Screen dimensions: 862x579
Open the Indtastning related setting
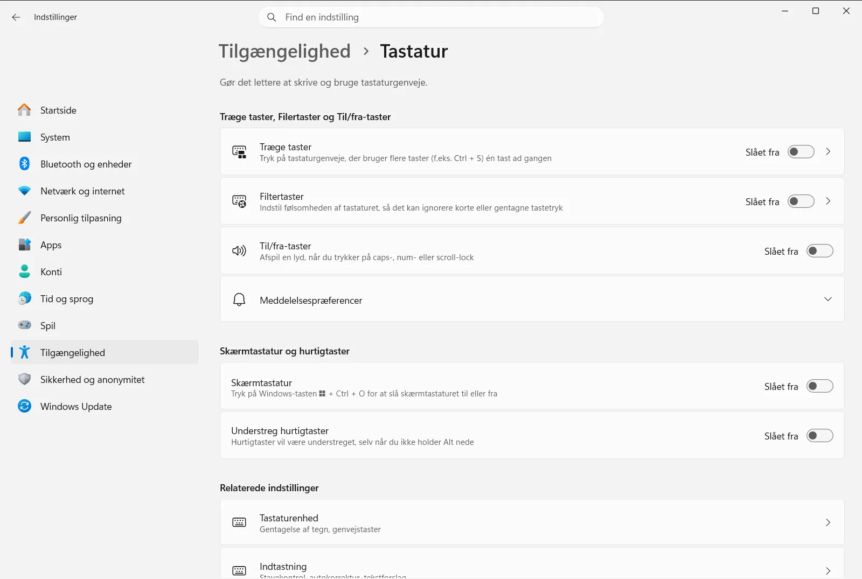532,563
